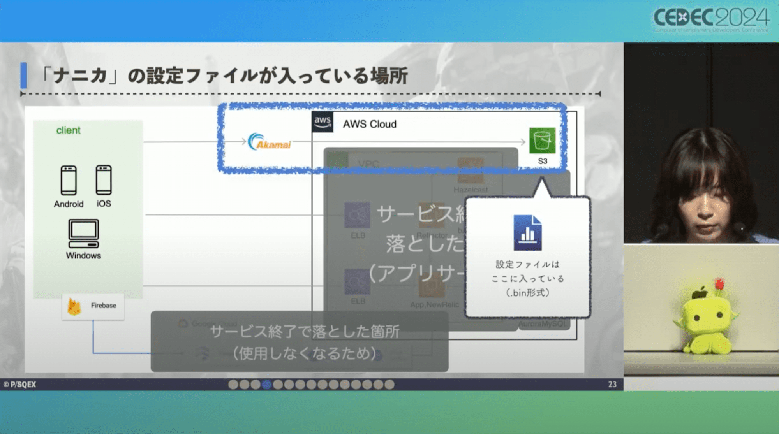The image size is (779, 434).
Task: Click the green 'client' label
Action: [68, 130]
